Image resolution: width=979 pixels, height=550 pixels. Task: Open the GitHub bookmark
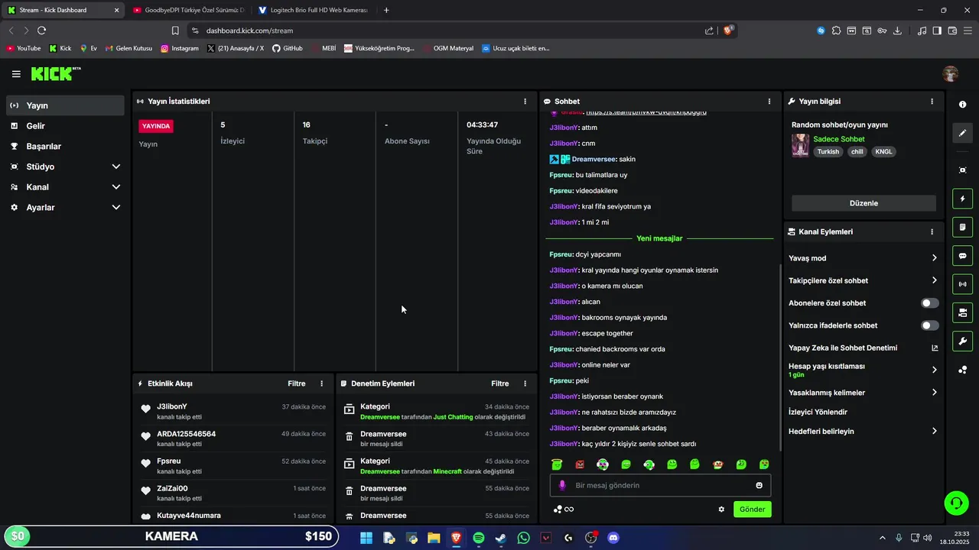288,48
